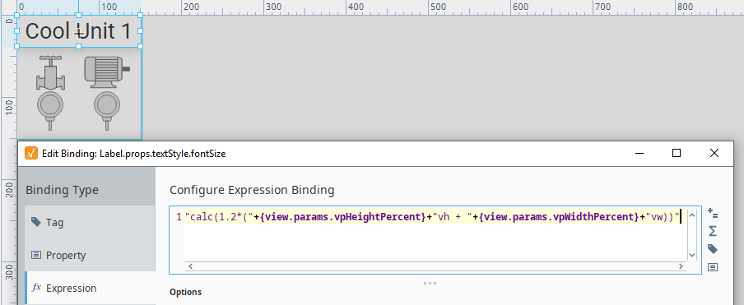Choose the Property binding type
This screenshot has height=305, width=744.
[x=91, y=256]
